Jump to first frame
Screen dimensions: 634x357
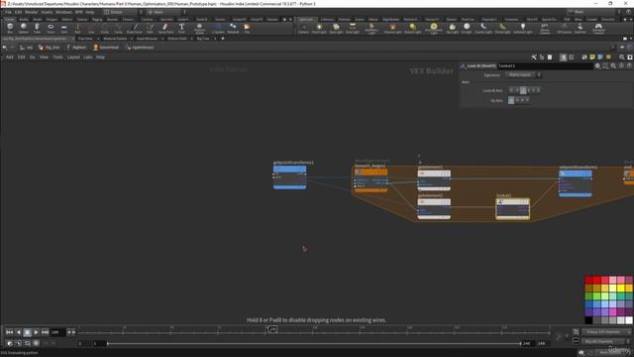point(9,332)
